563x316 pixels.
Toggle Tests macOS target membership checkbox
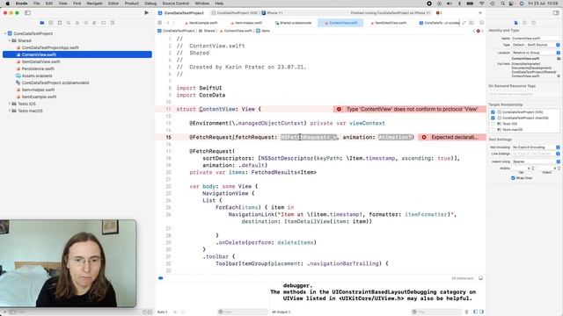(x=493, y=129)
